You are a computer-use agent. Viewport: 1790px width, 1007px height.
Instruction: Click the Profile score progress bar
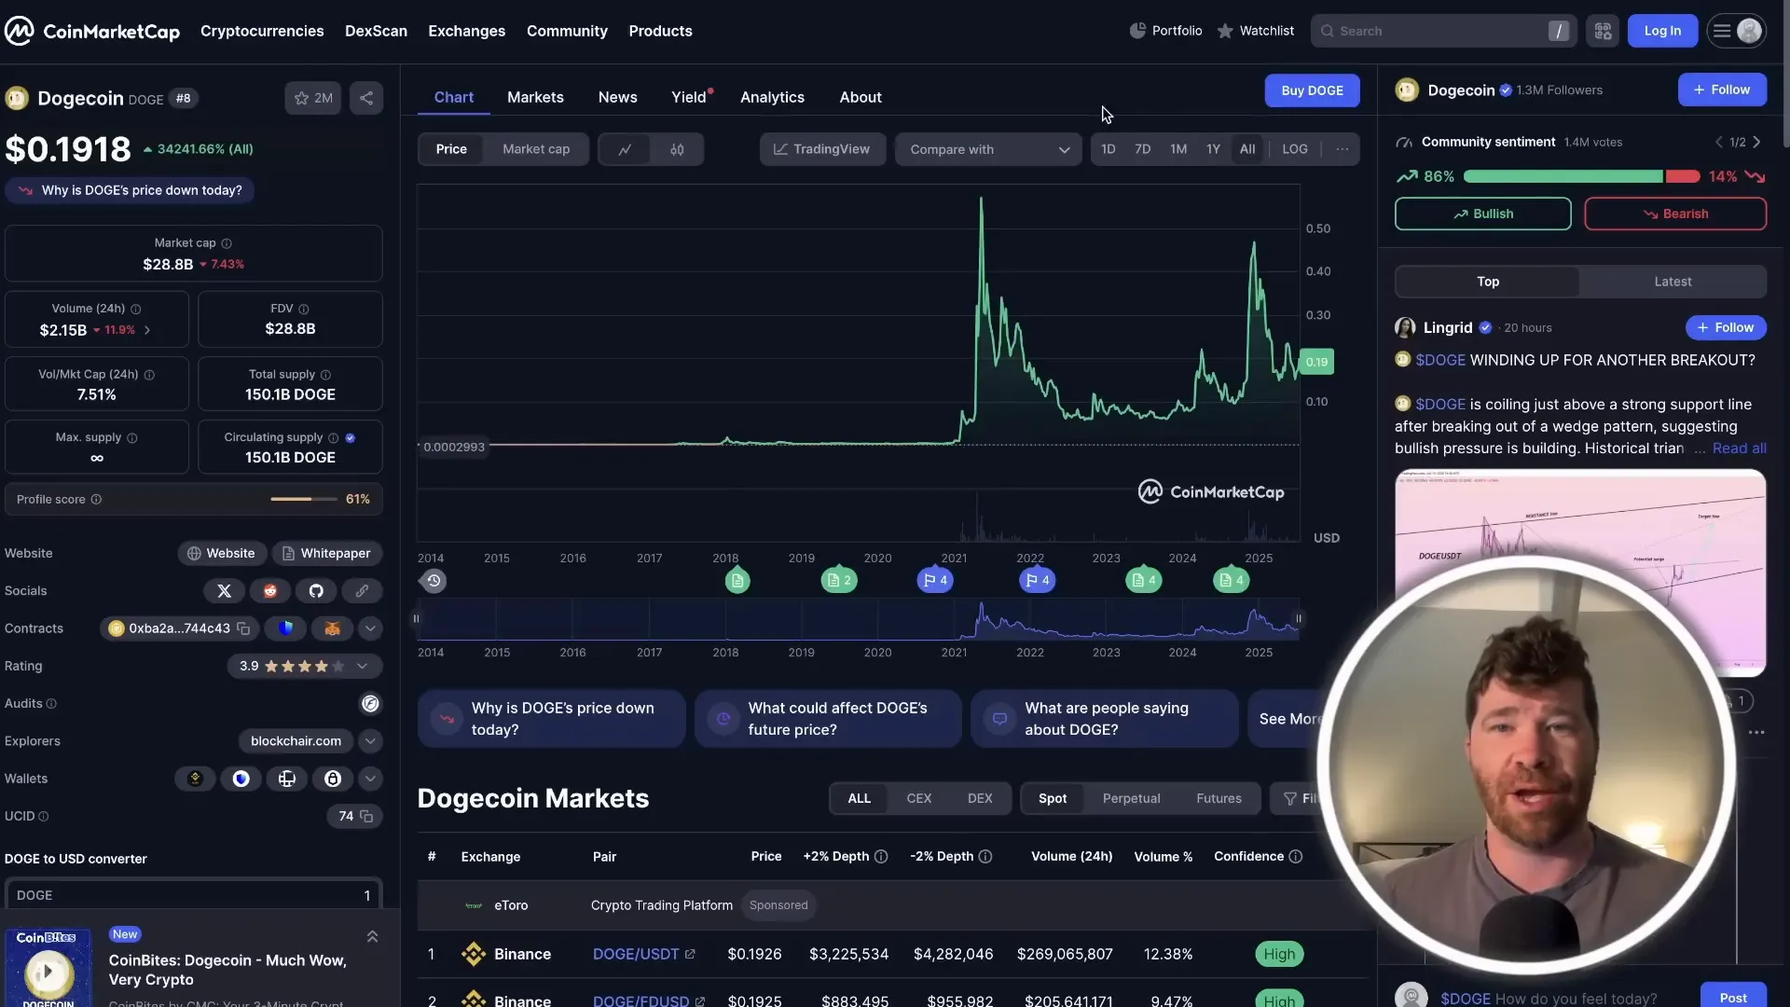(304, 500)
